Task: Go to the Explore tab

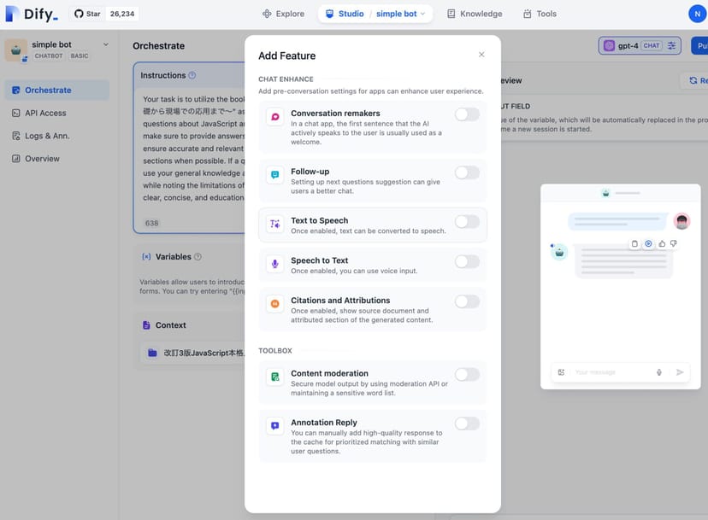Action: point(283,14)
